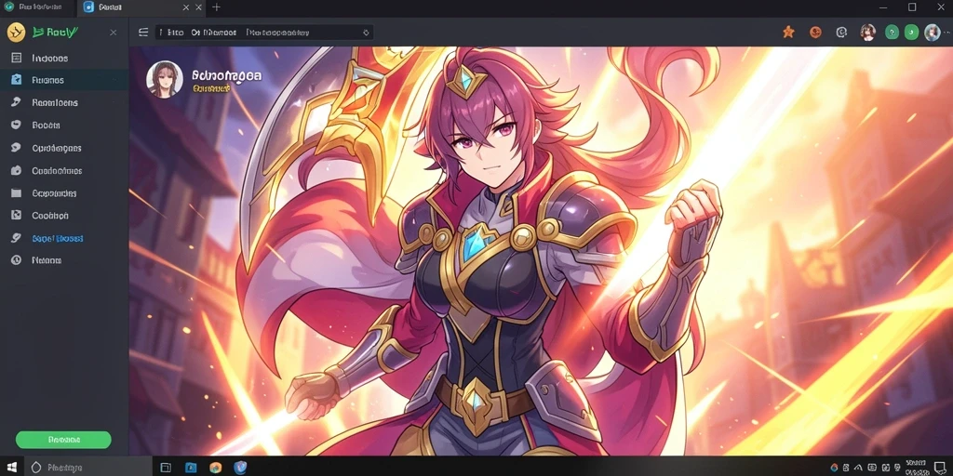Click the green crescent moon button
This screenshot has width=953, height=476.
pos(911,33)
